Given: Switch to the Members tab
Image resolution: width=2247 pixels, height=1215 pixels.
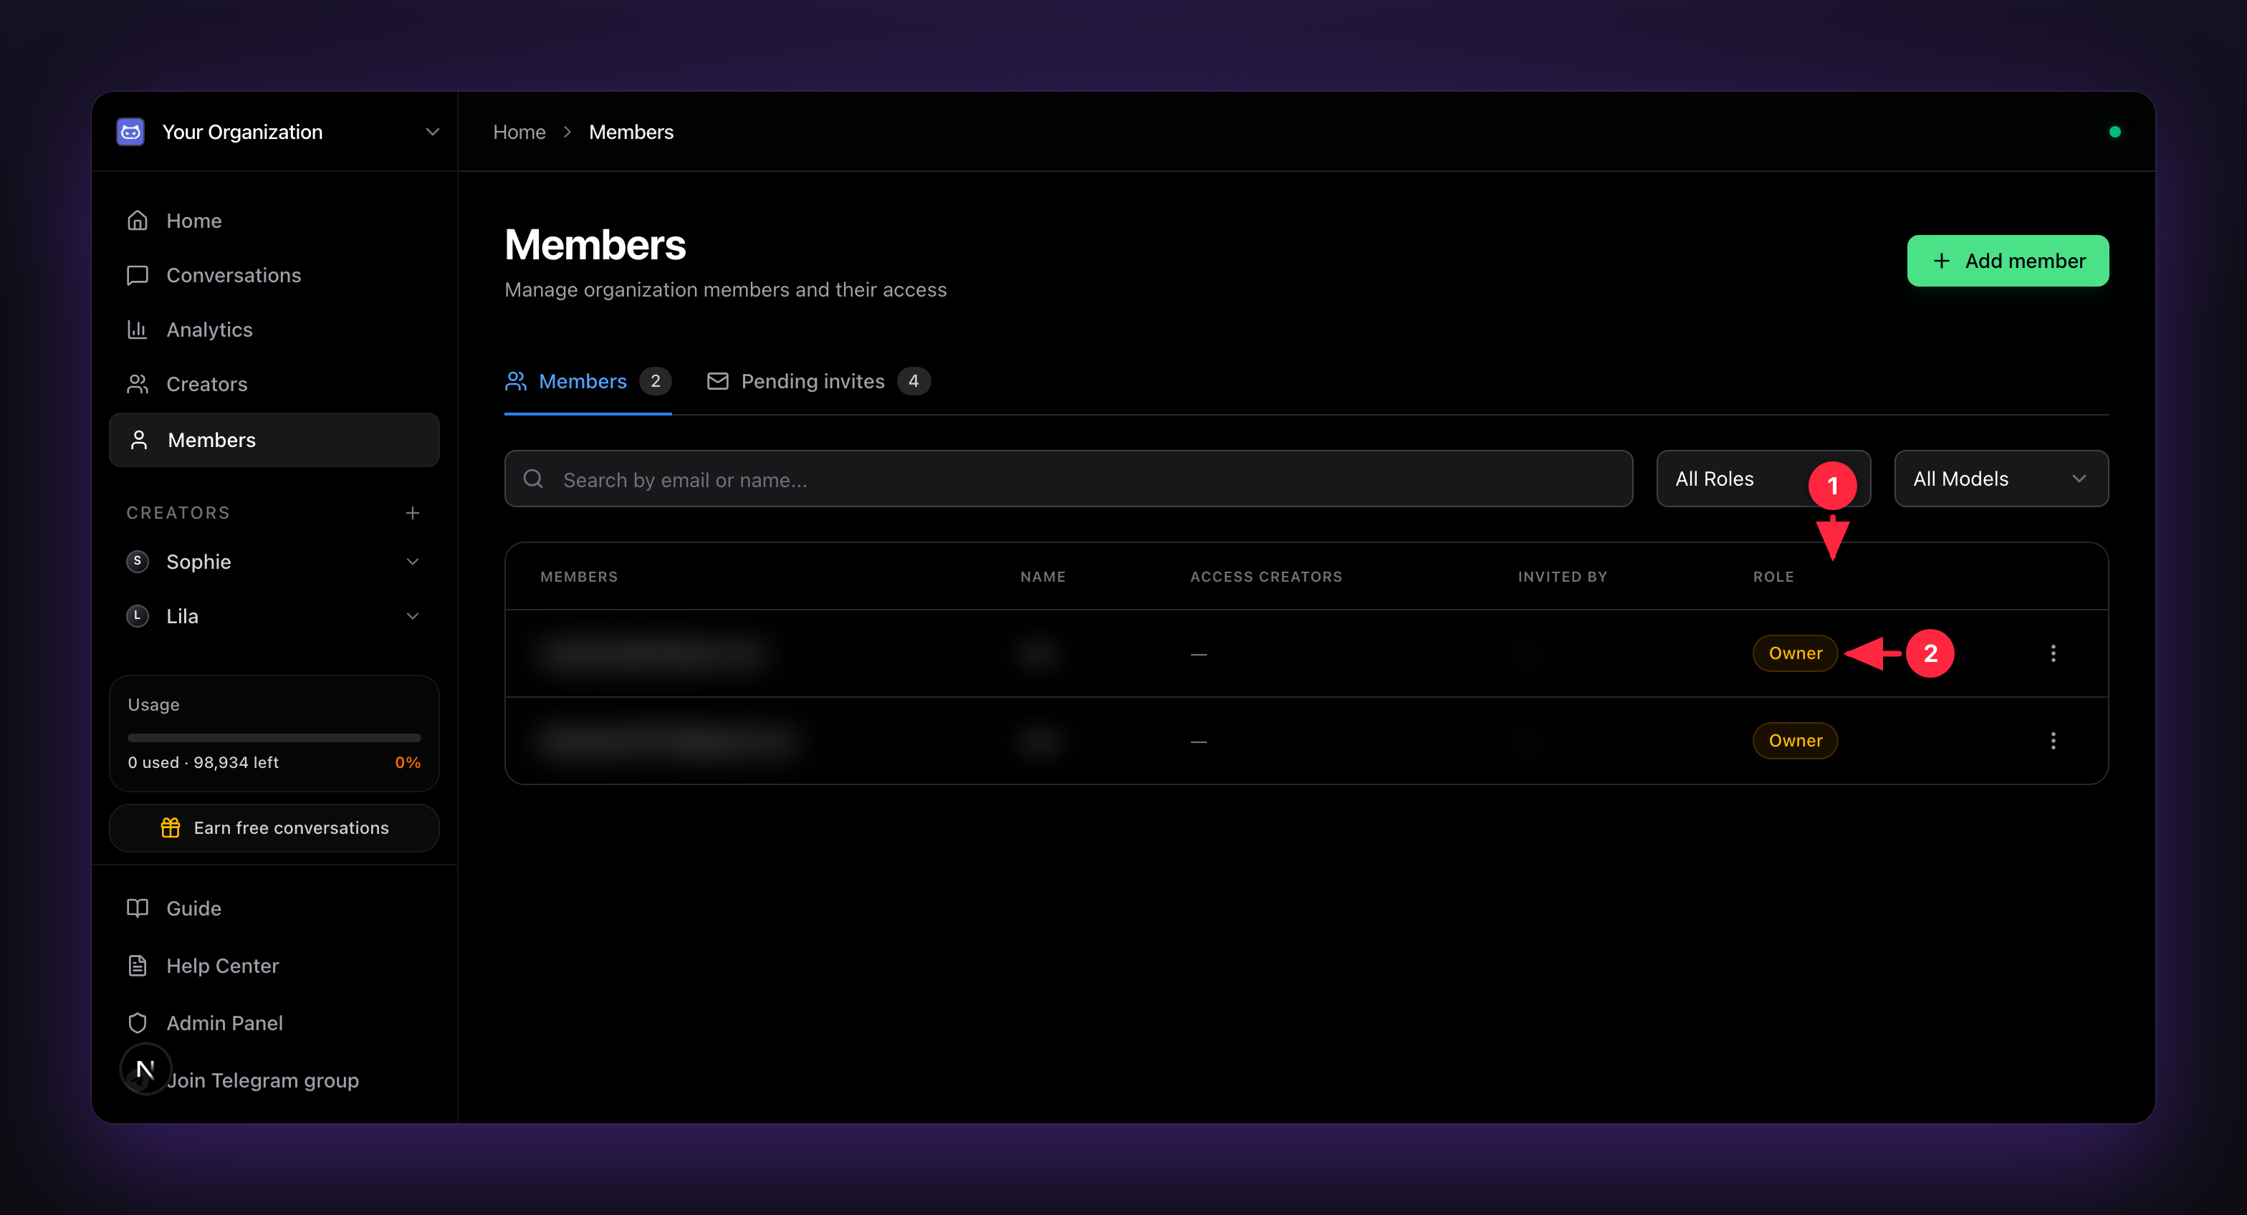Looking at the screenshot, I should coord(588,381).
